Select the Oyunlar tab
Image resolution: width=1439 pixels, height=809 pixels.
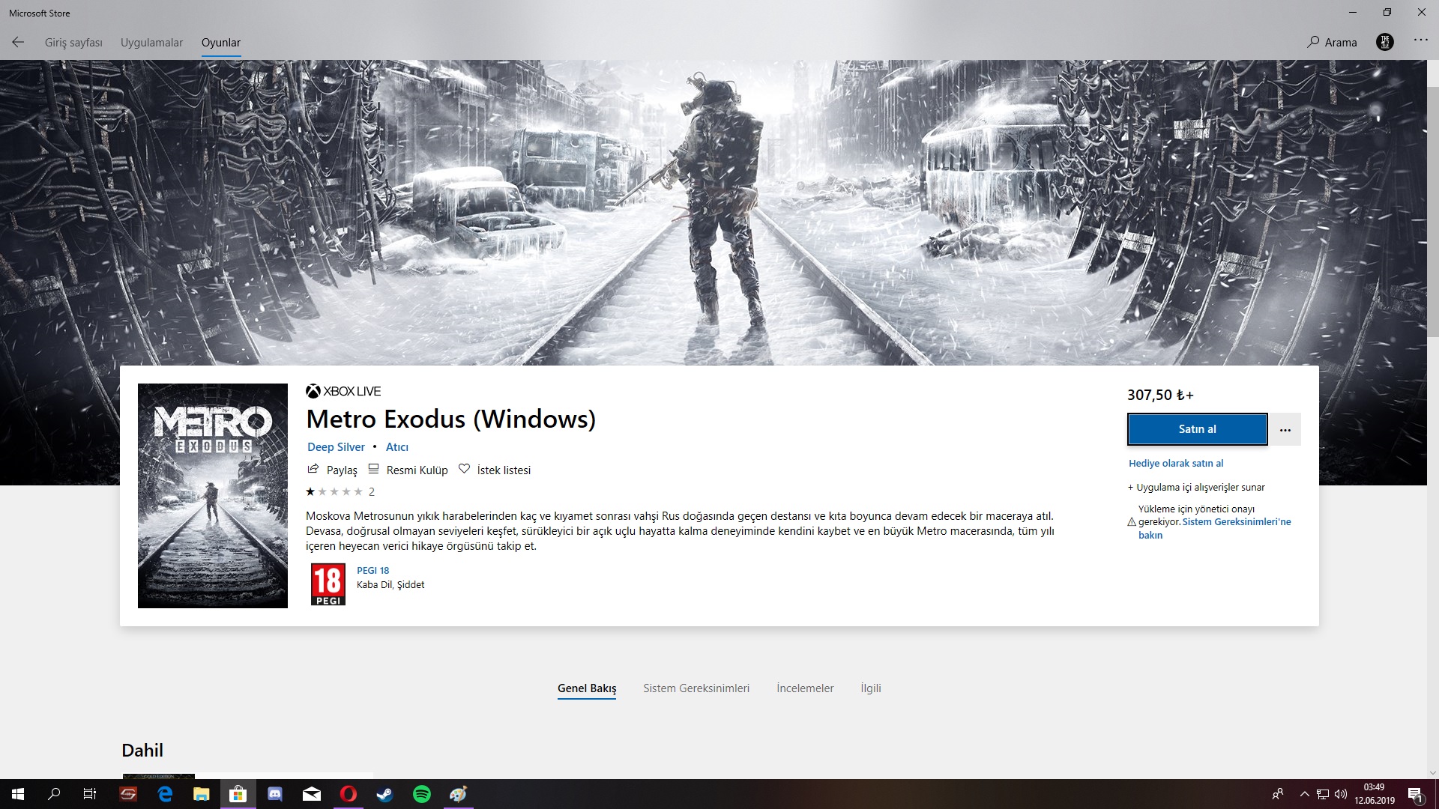221,43
